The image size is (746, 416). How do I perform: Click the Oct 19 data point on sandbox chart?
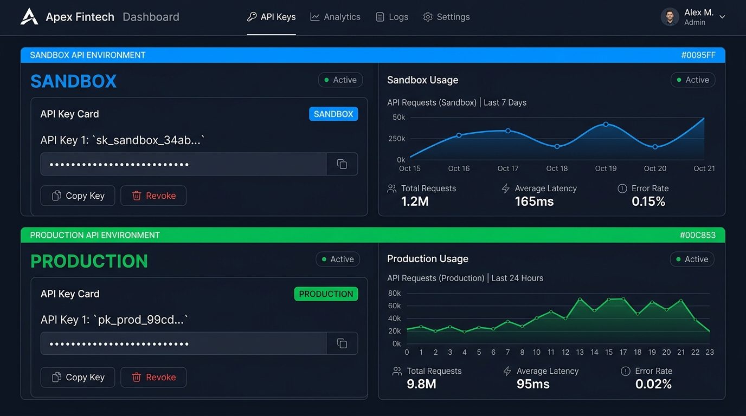(x=606, y=124)
